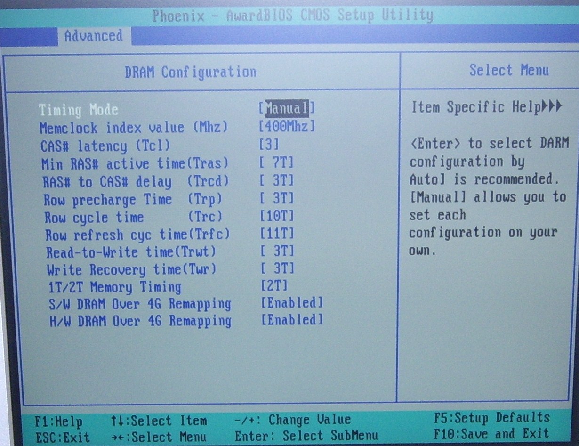Click the Read-to-Write time(Trwt) label
The image size is (579, 446).
pos(131,252)
